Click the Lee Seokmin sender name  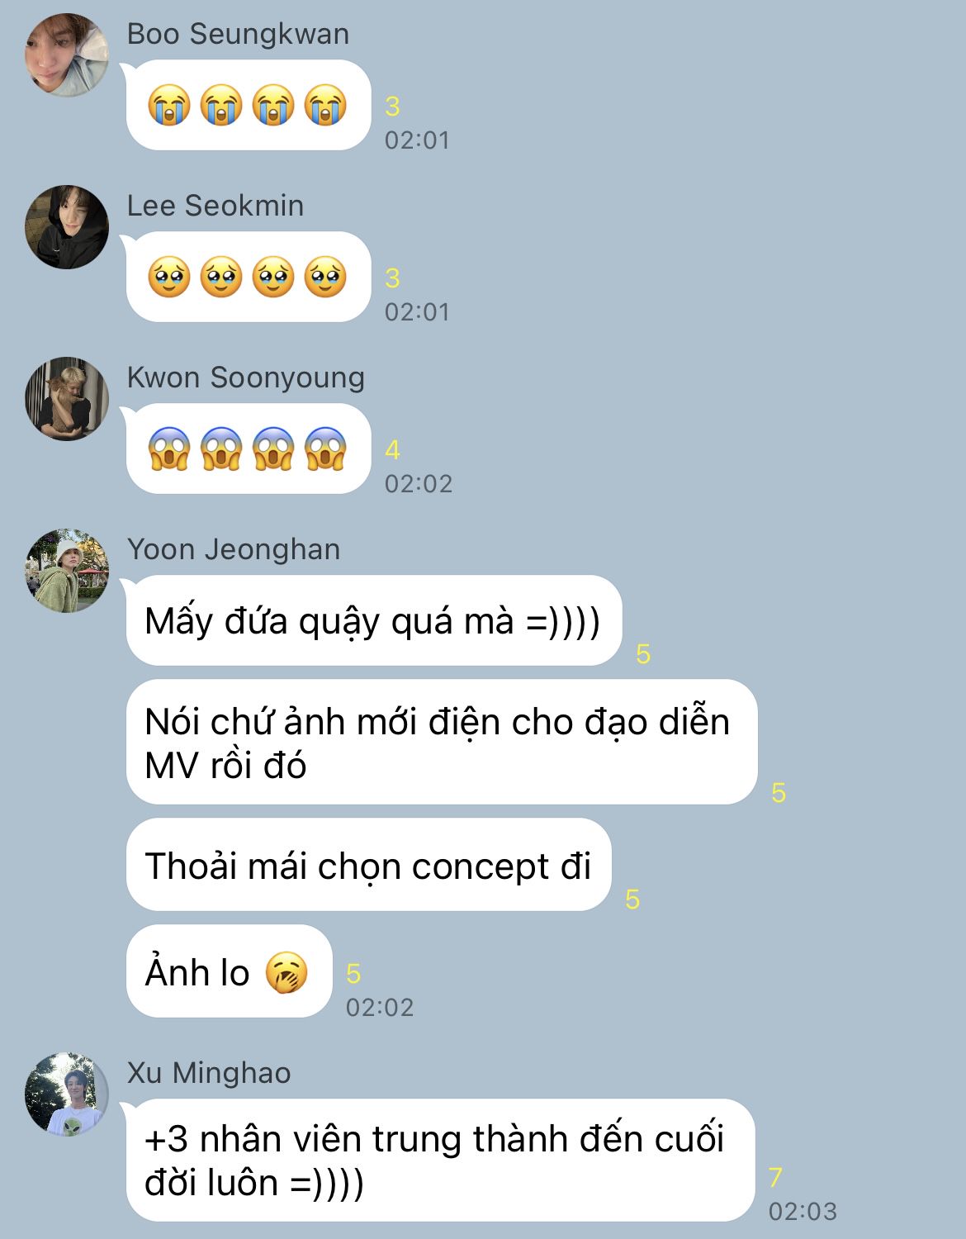[x=215, y=206]
